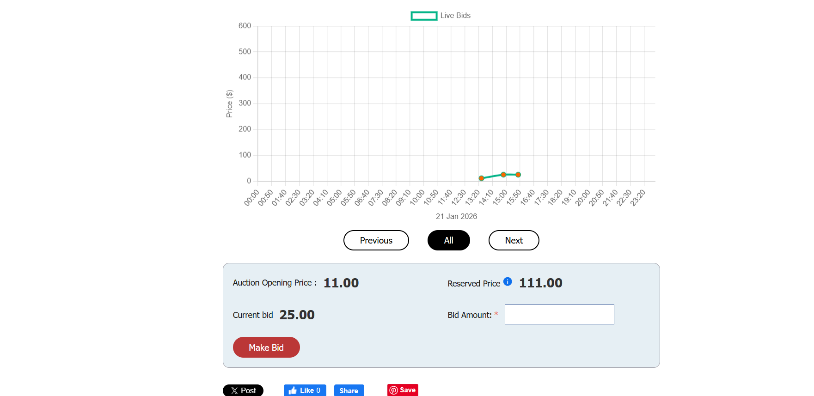Select the middle bid point on chart
Screen dimensions: 814x396
click(x=503, y=175)
